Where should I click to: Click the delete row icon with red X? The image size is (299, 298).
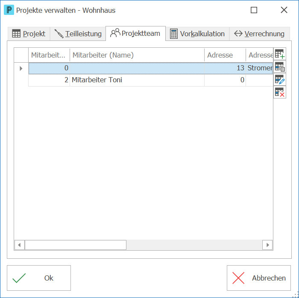pyautogui.click(x=280, y=92)
